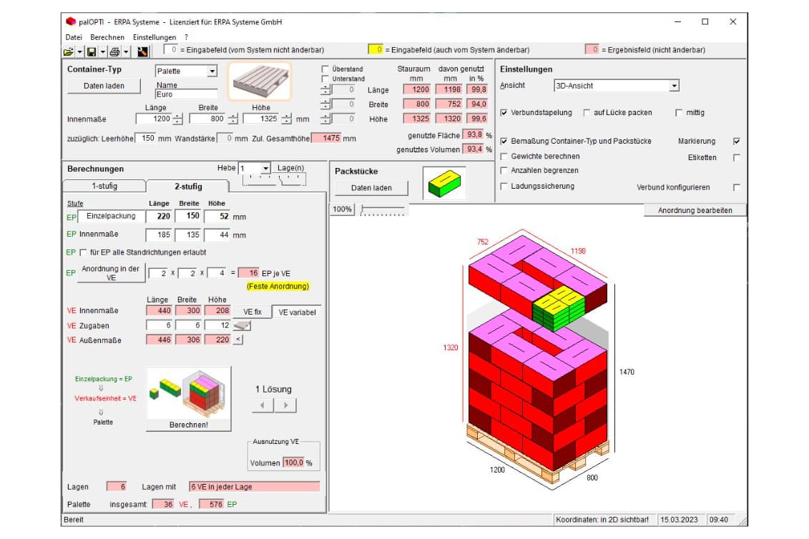Open dropdown arrow next to save icon
The width and height of the screenshot is (809, 539).
(103, 51)
